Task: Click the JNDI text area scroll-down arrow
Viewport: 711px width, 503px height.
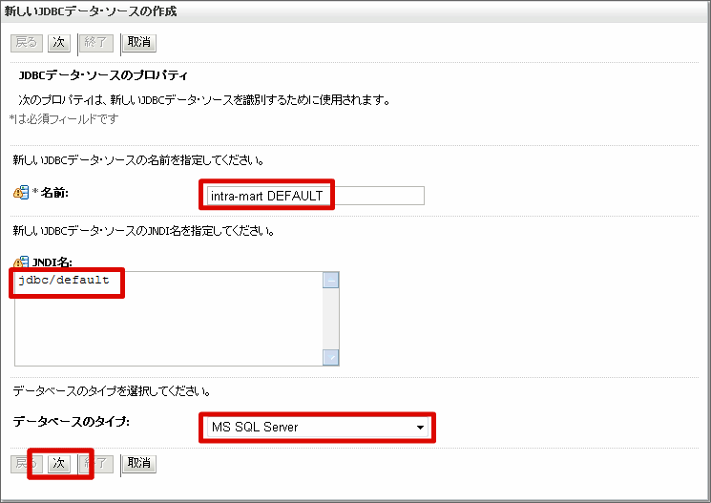Action: point(331,357)
